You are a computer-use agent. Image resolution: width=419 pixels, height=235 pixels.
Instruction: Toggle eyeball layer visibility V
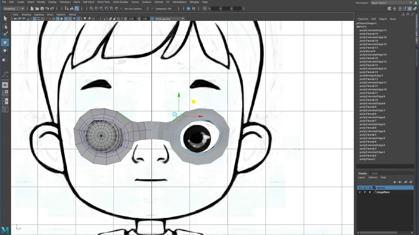(x=360, y=188)
